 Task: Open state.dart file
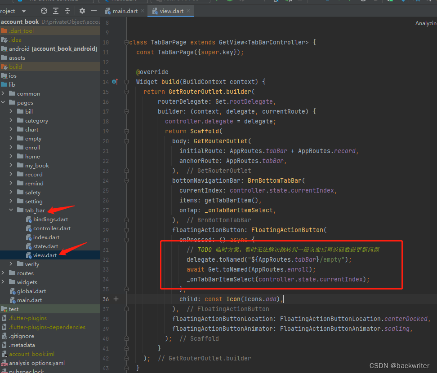(x=50, y=246)
